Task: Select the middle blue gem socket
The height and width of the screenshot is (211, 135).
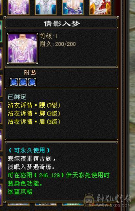Action: (23, 82)
